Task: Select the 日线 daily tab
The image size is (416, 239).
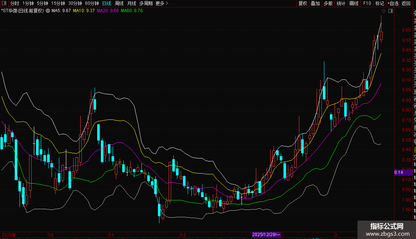Action: pyautogui.click(x=107, y=3)
